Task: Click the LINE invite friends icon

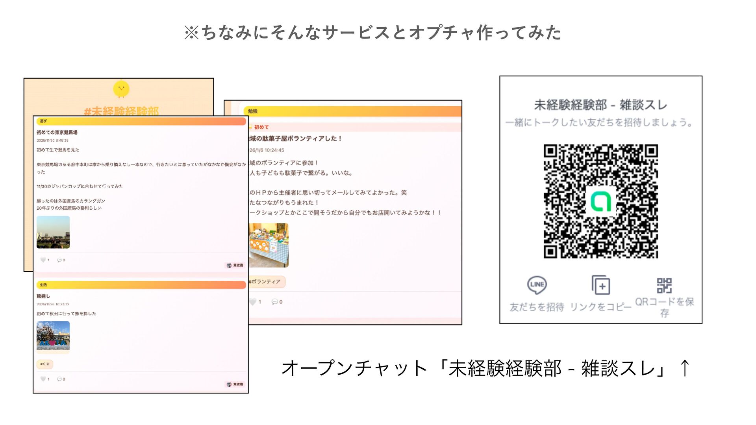Action: [x=537, y=285]
